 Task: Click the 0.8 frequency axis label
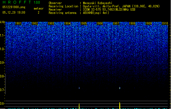(x=2, y=76)
